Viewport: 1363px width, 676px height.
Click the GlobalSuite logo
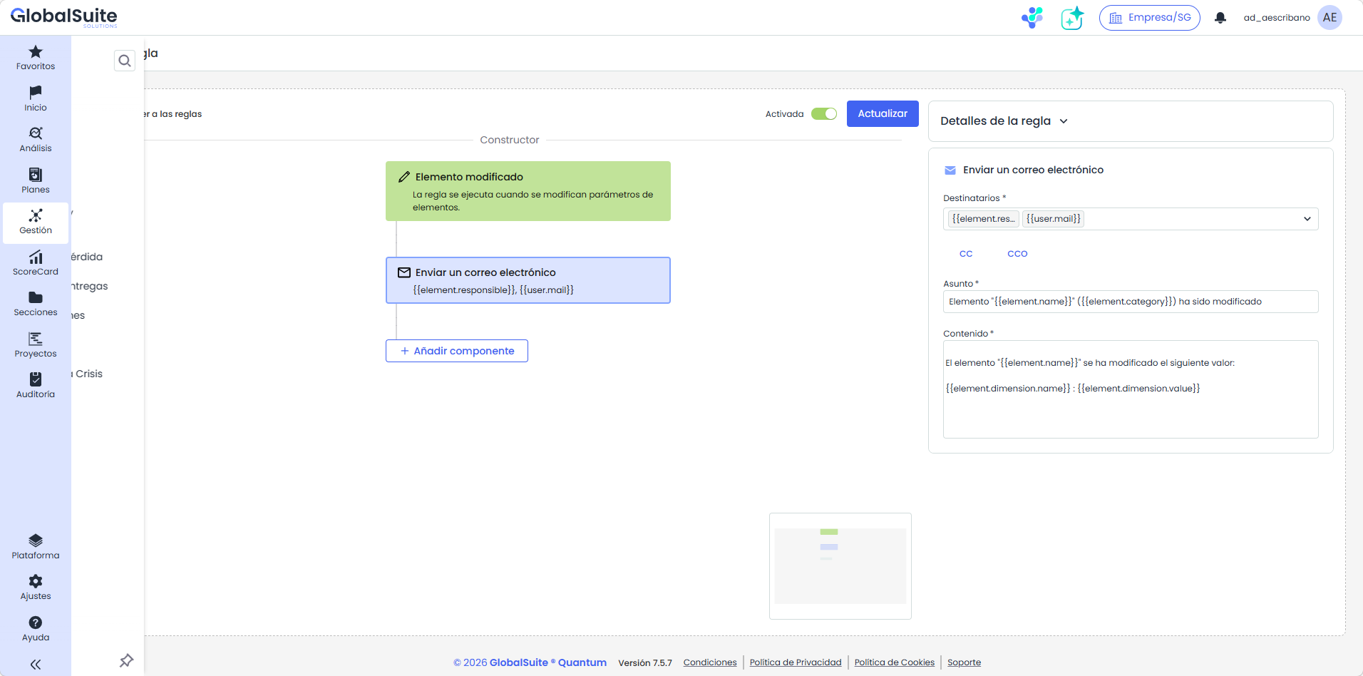coord(64,16)
